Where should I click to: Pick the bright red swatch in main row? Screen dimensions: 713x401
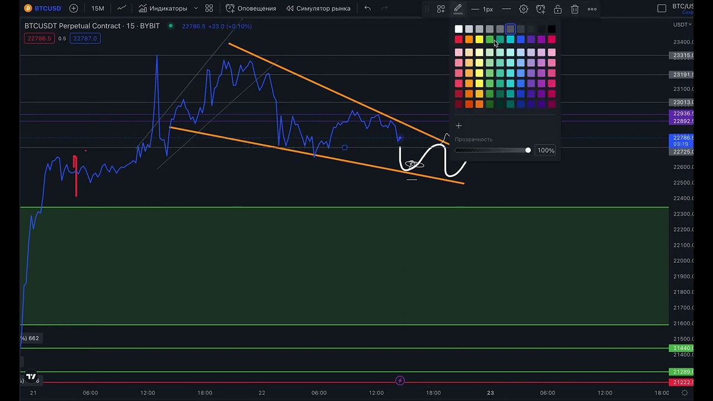(458, 40)
